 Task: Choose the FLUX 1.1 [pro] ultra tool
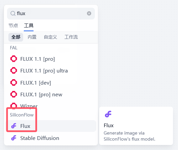coord(51,71)
